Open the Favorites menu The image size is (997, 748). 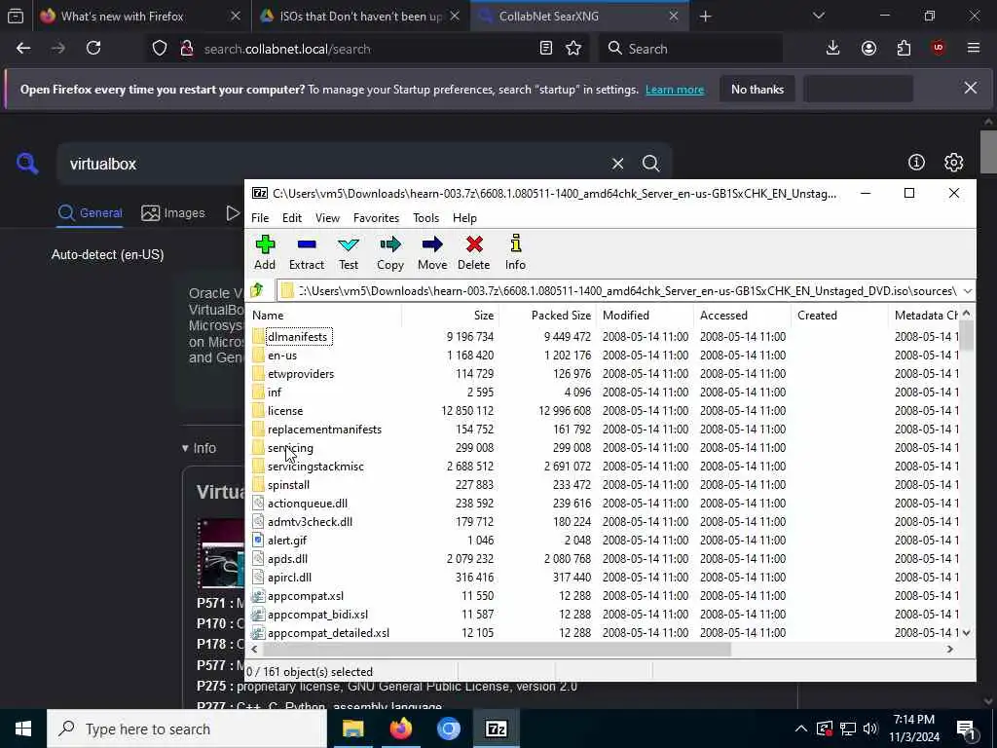[x=377, y=218]
